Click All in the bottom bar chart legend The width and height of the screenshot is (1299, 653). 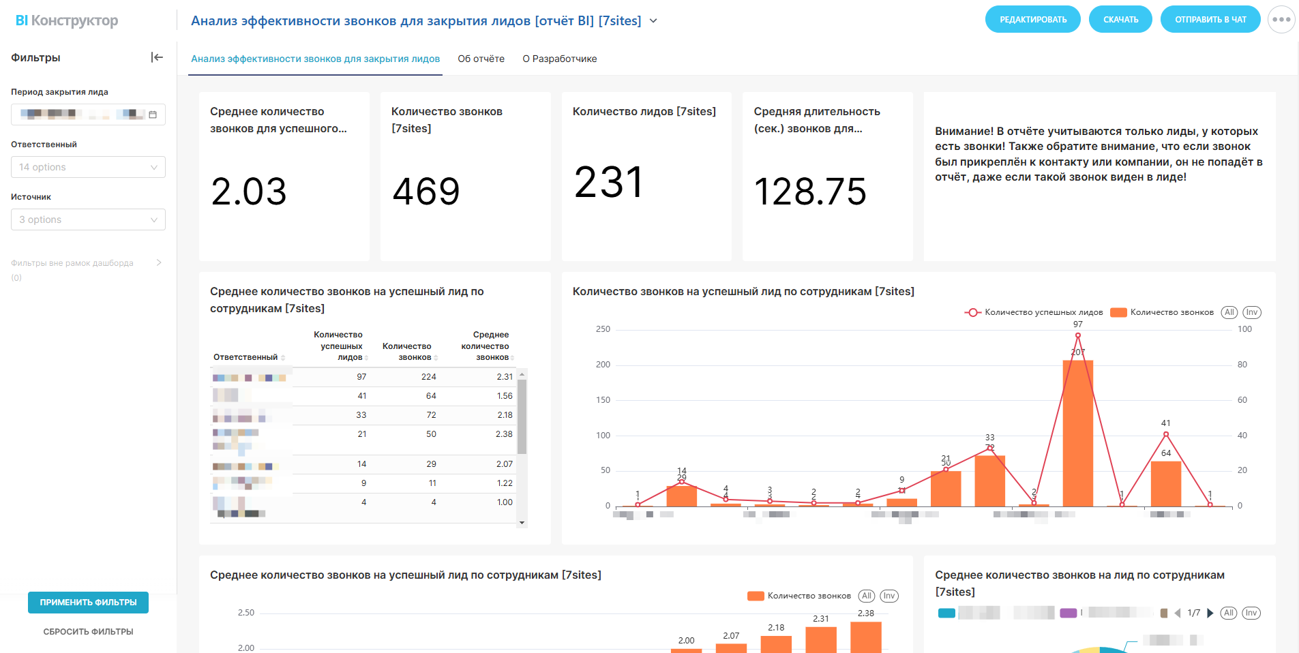tap(867, 596)
